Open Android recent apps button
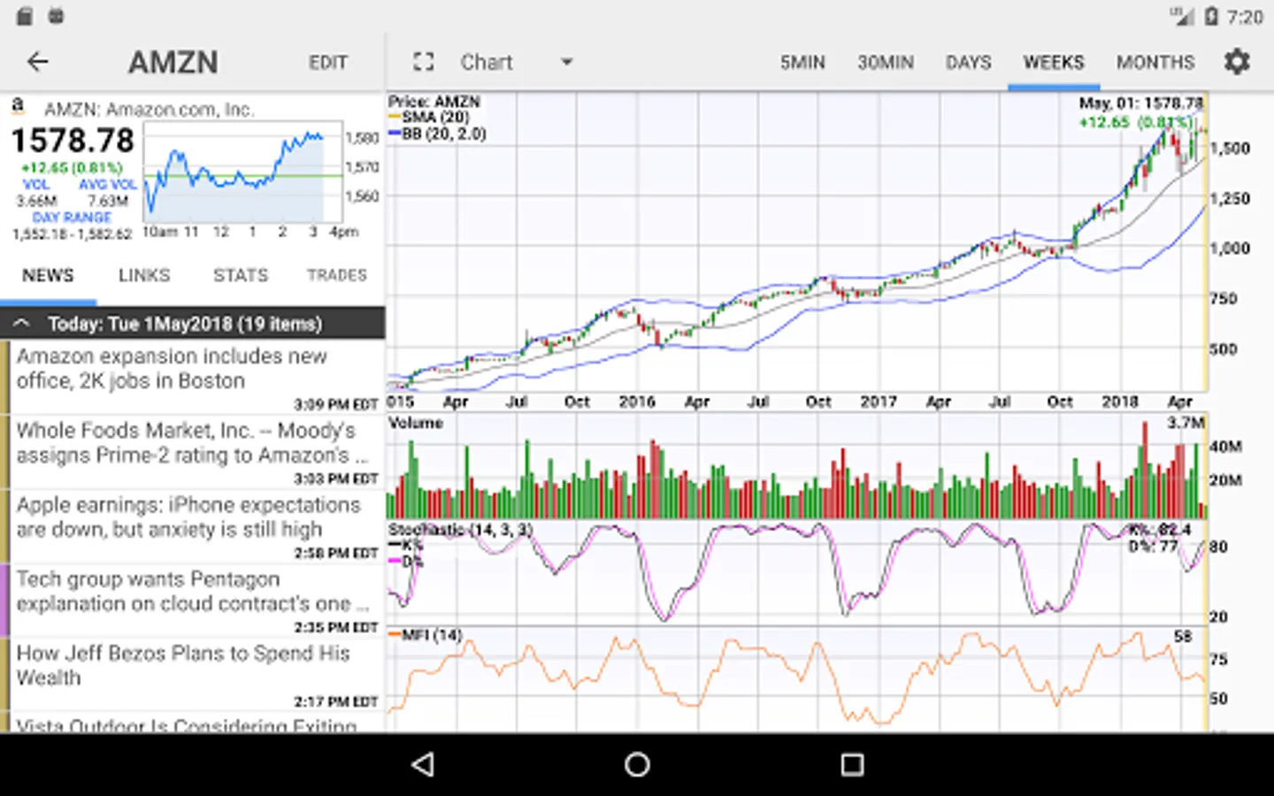1274x796 pixels. click(x=852, y=764)
